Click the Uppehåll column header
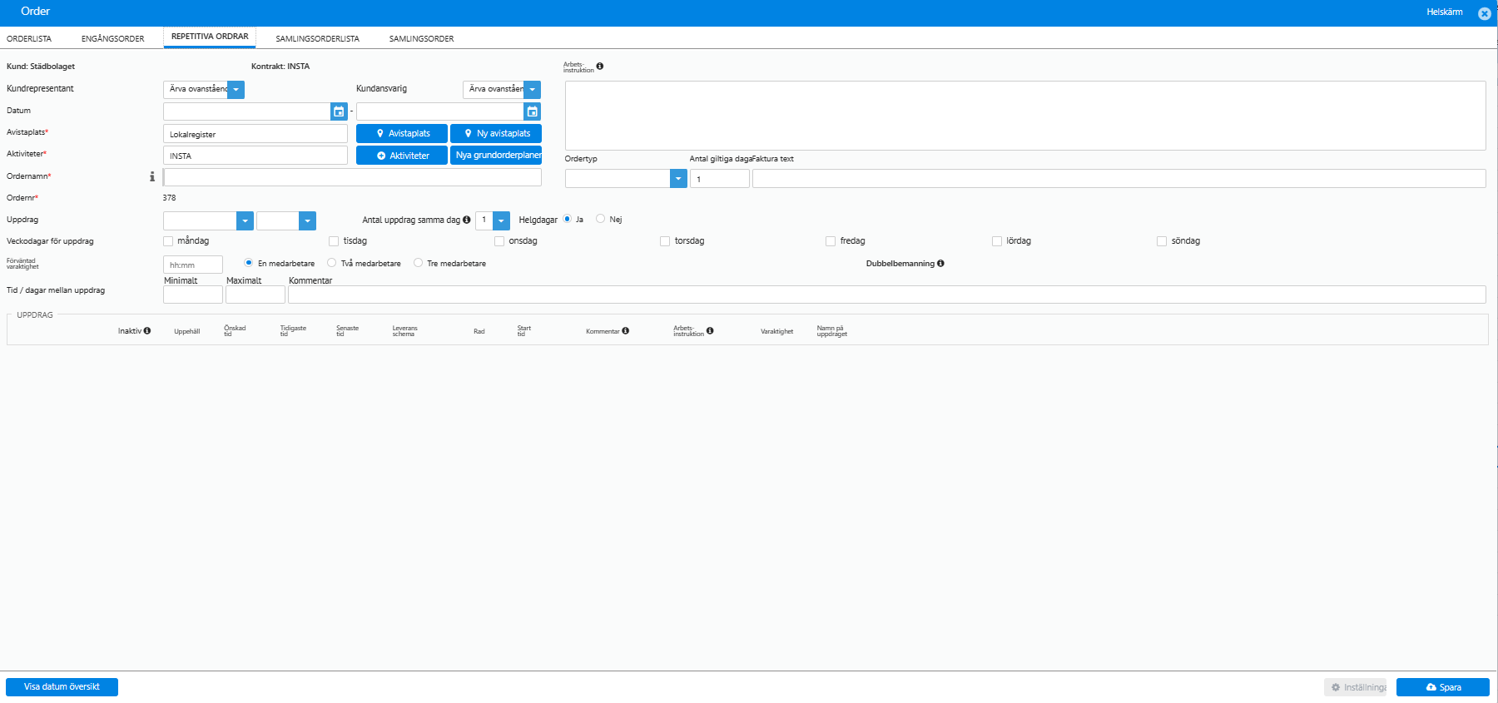The image size is (1498, 703). pos(187,332)
